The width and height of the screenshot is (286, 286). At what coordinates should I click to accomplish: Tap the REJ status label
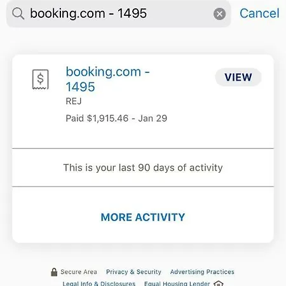click(74, 101)
